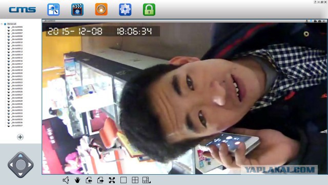Pan camera left with PTZ arrow
This screenshot has height=185, width=328.
tap(11, 165)
